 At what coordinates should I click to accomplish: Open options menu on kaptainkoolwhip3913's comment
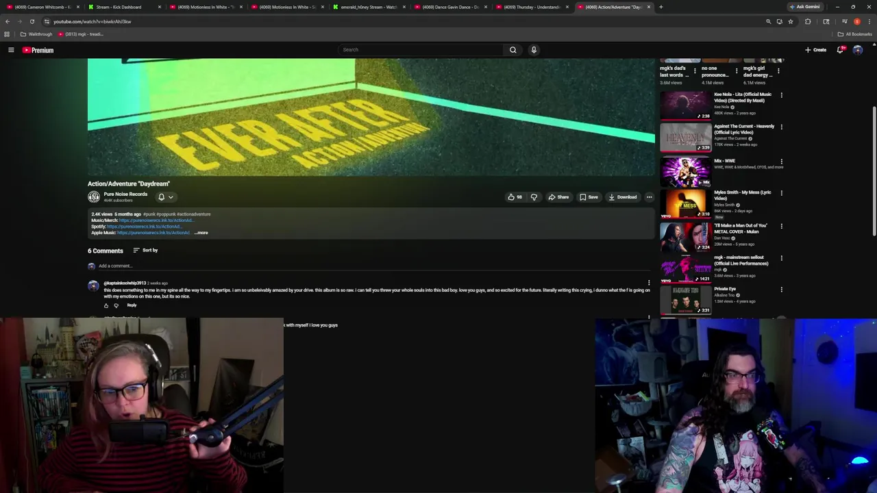click(649, 283)
